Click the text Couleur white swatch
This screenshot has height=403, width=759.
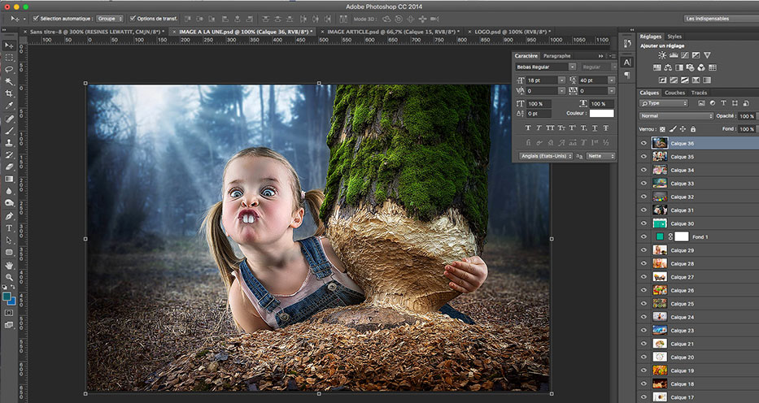[602, 113]
